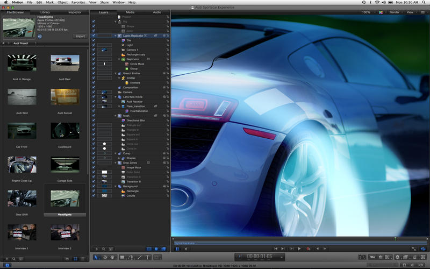
Task: Switch to the Media tab
Action: (x=130, y=12)
